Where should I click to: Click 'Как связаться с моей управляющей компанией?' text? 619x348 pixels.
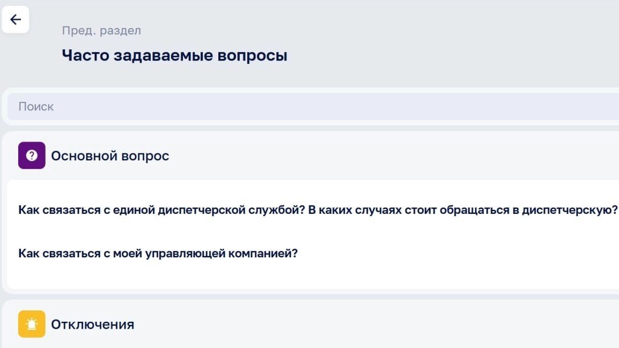pos(158,253)
